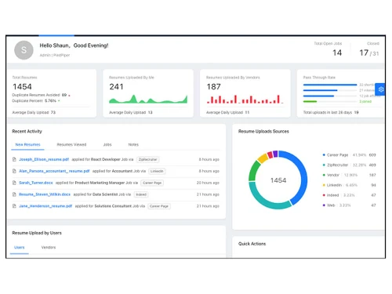Click the red Indeed legend dot
The image size is (392, 294).
click(324, 195)
